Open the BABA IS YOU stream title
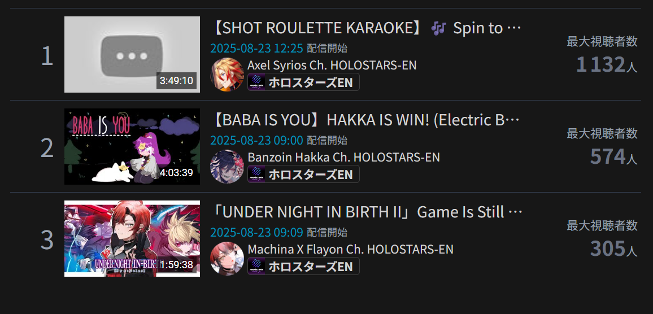The image size is (653, 314). pyautogui.click(x=365, y=120)
